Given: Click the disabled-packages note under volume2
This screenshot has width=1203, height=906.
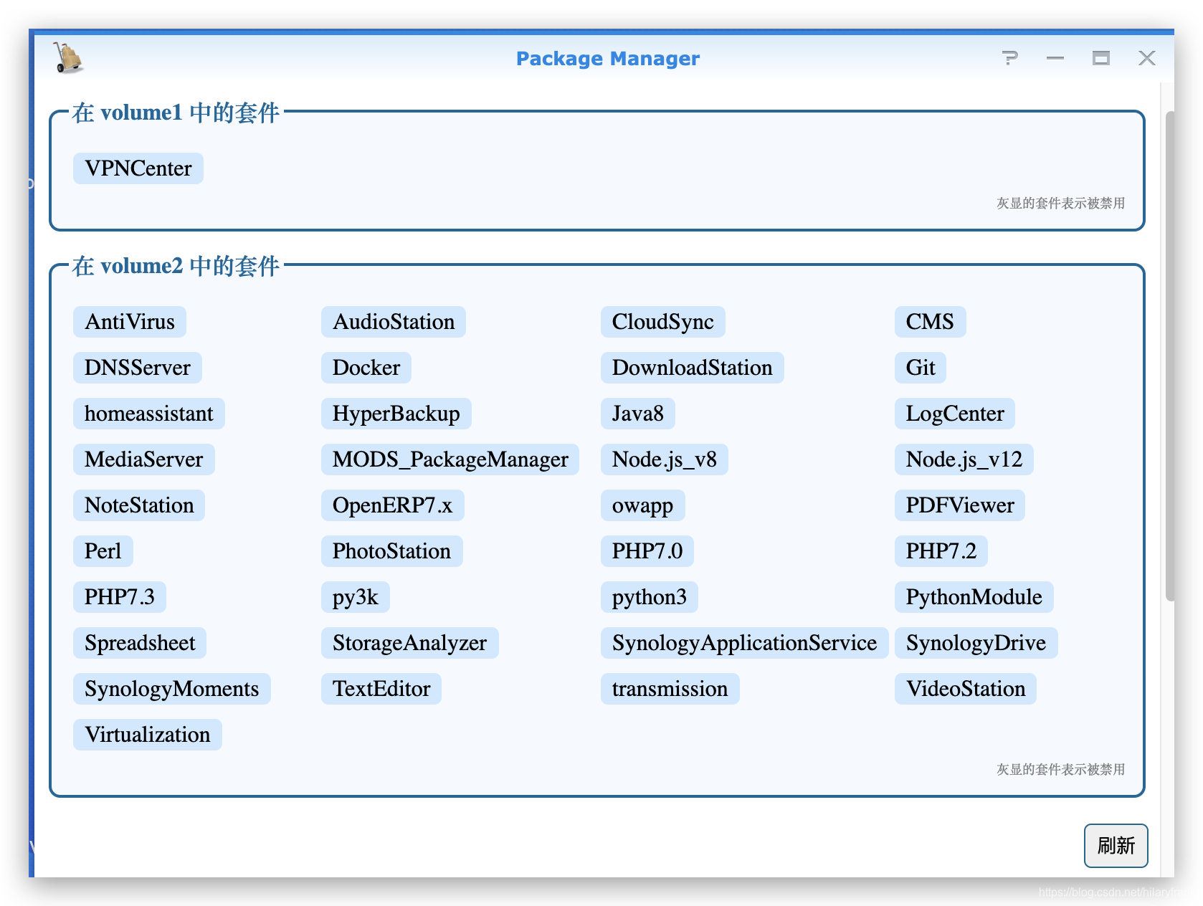Looking at the screenshot, I should 1060,770.
